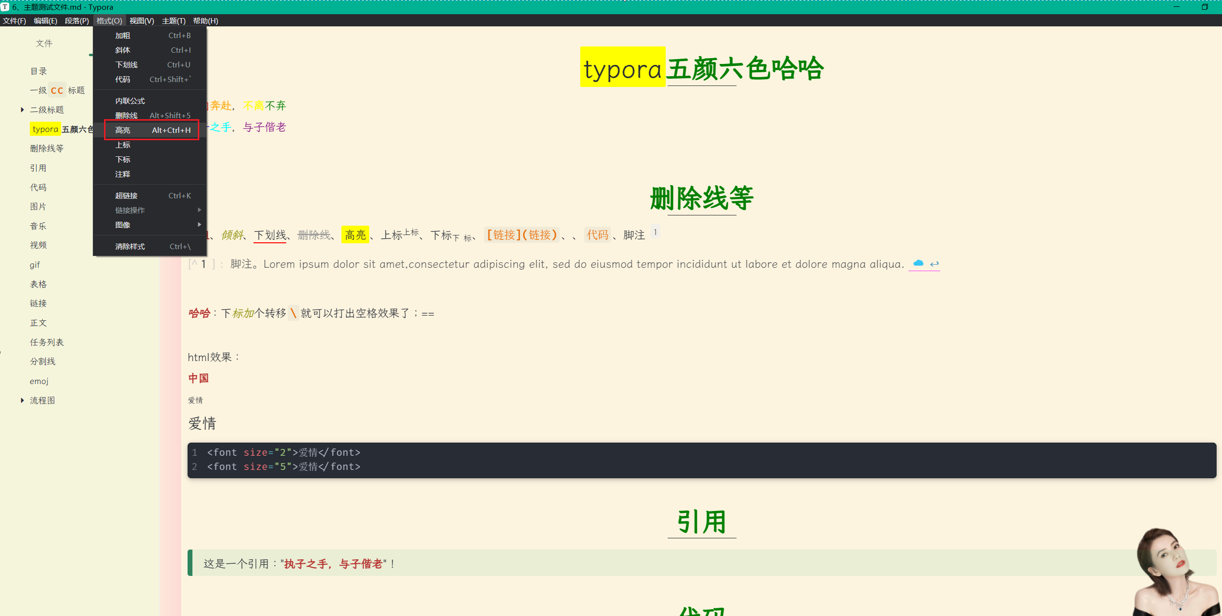
Task: Jump to gif in outline
Action: click(35, 265)
